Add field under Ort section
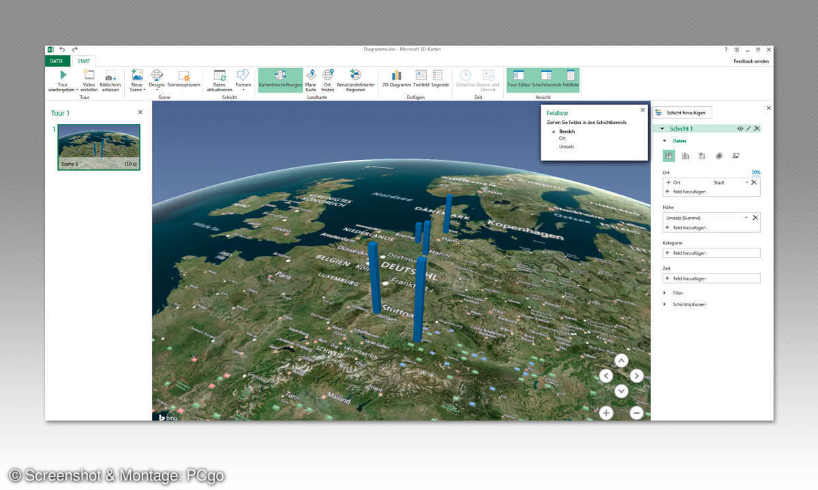The height and width of the screenshot is (490, 818). point(690,192)
